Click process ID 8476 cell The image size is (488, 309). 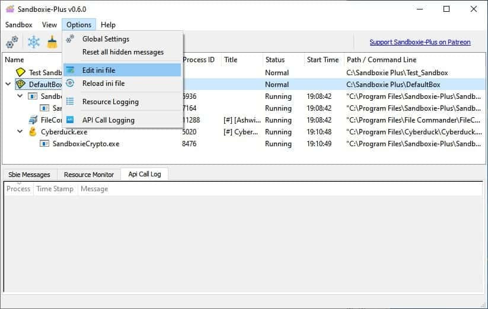click(x=189, y=144)
